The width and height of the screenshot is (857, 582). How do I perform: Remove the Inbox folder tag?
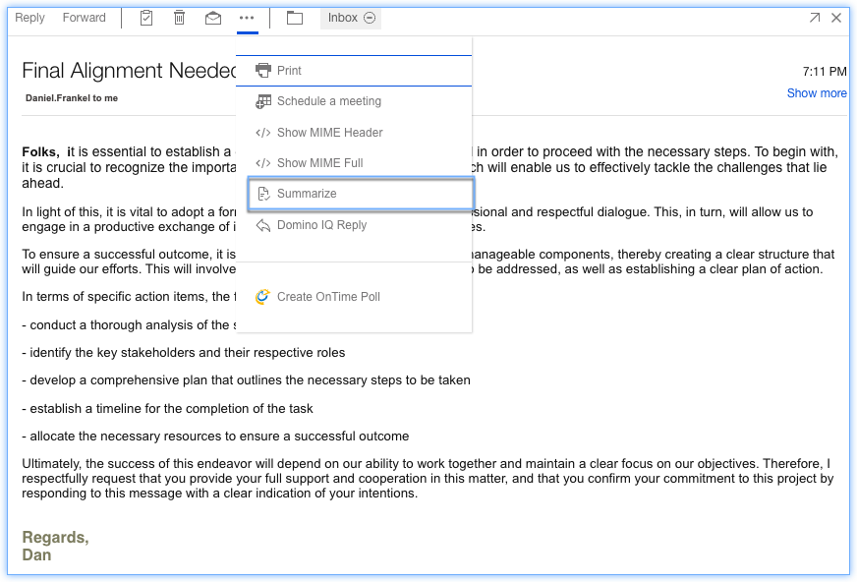tap(370, 18)
